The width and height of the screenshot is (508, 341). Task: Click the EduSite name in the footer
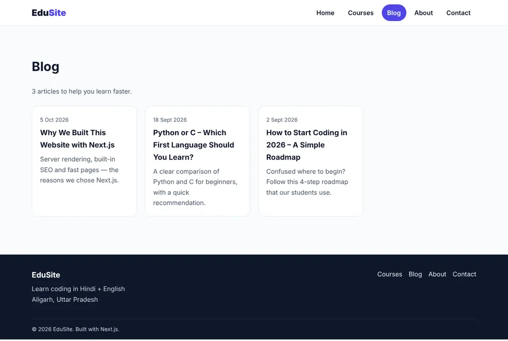(46, 275)
